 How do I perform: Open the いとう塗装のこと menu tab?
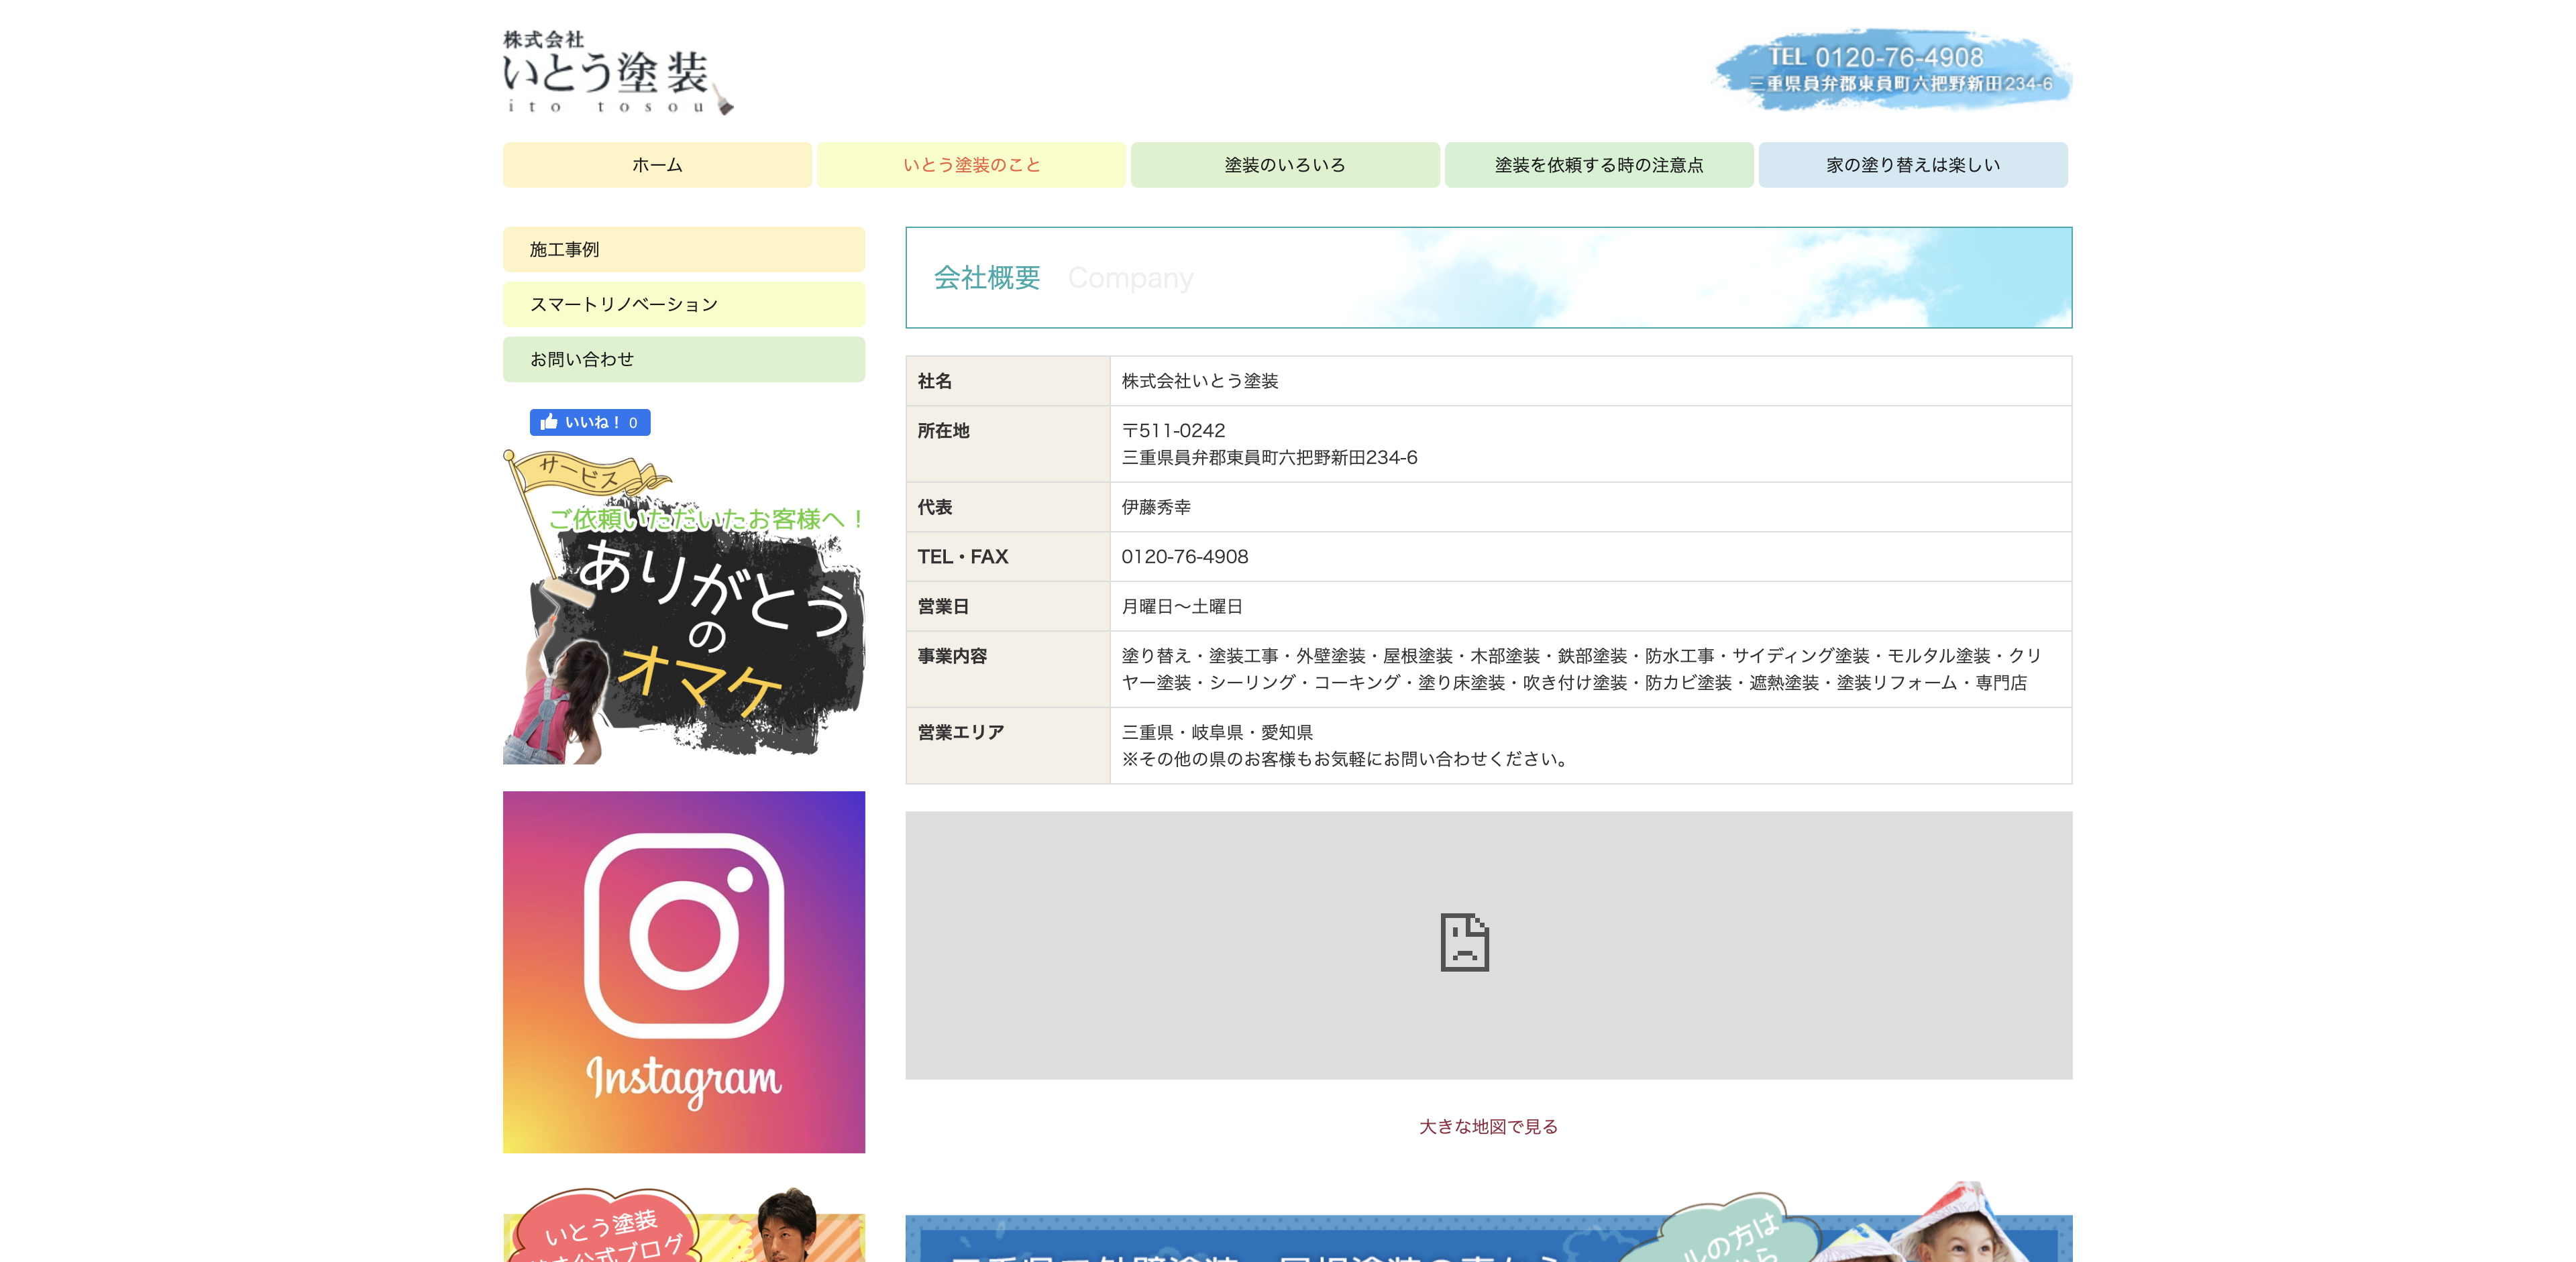(x=971, y=165)
